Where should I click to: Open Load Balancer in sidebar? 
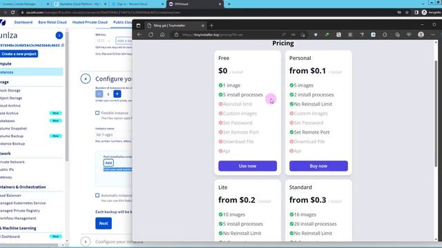click(10, 196)
